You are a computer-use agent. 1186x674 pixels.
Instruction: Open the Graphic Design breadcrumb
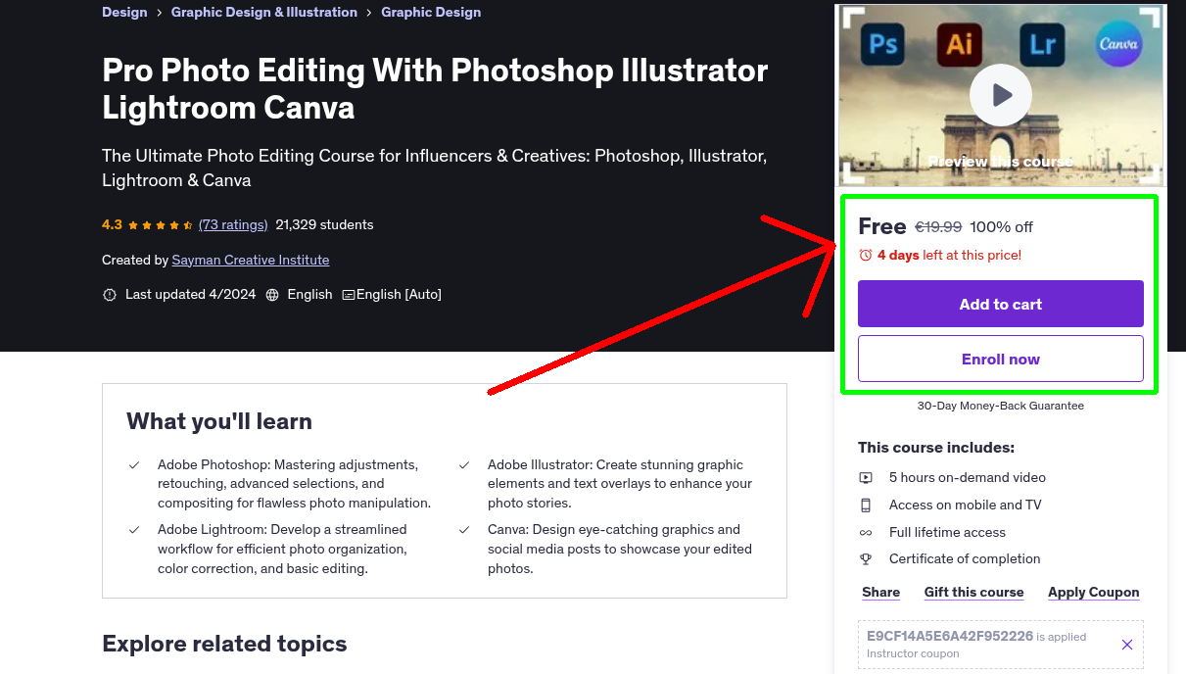[x=431, y=13]
